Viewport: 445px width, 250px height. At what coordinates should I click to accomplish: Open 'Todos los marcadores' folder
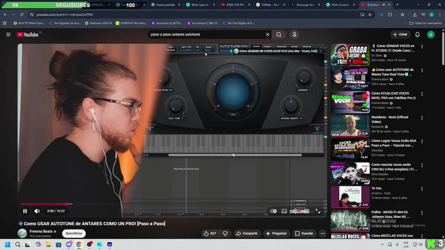(x=426, y=23)
